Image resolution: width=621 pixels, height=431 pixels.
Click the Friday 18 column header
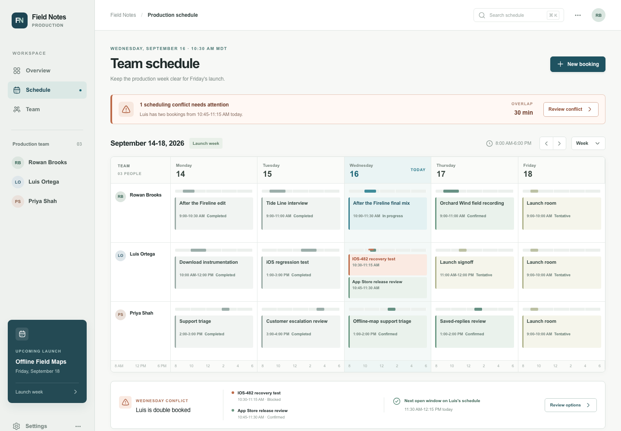[561, 170]
